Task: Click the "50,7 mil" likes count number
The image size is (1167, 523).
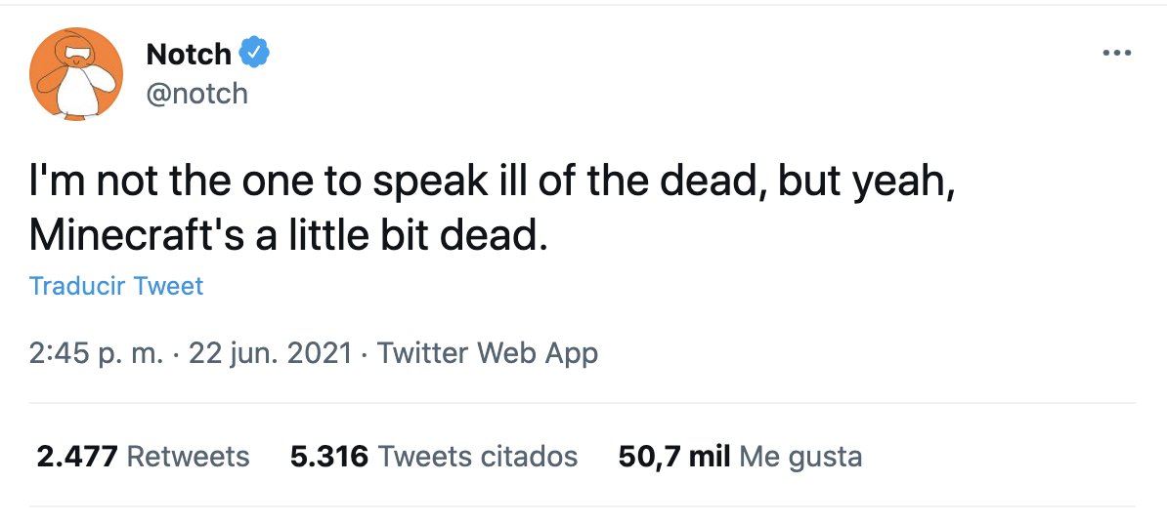Action: point(674,456)
